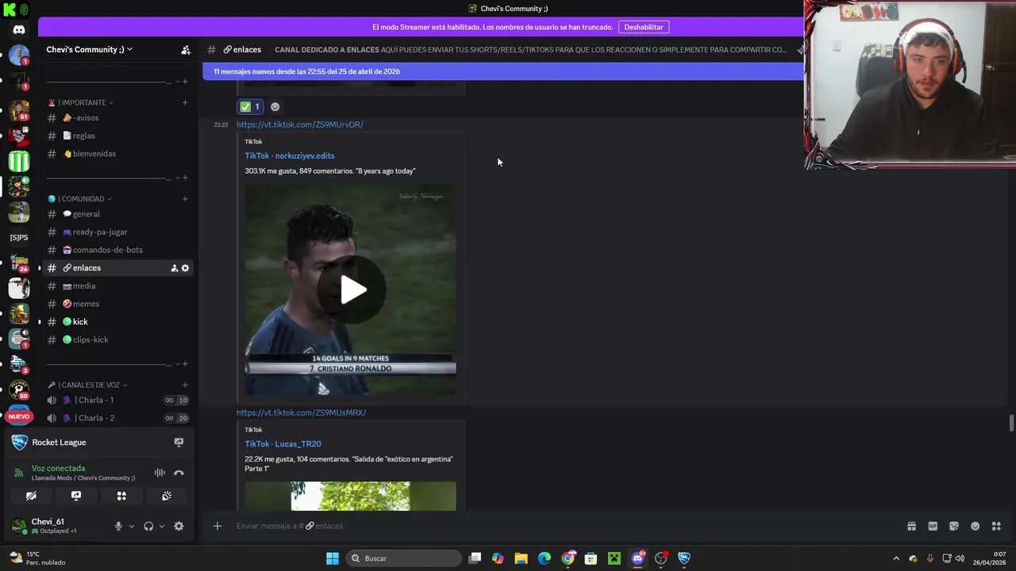Toggle the green checkmark reaction

click(250, 106)
